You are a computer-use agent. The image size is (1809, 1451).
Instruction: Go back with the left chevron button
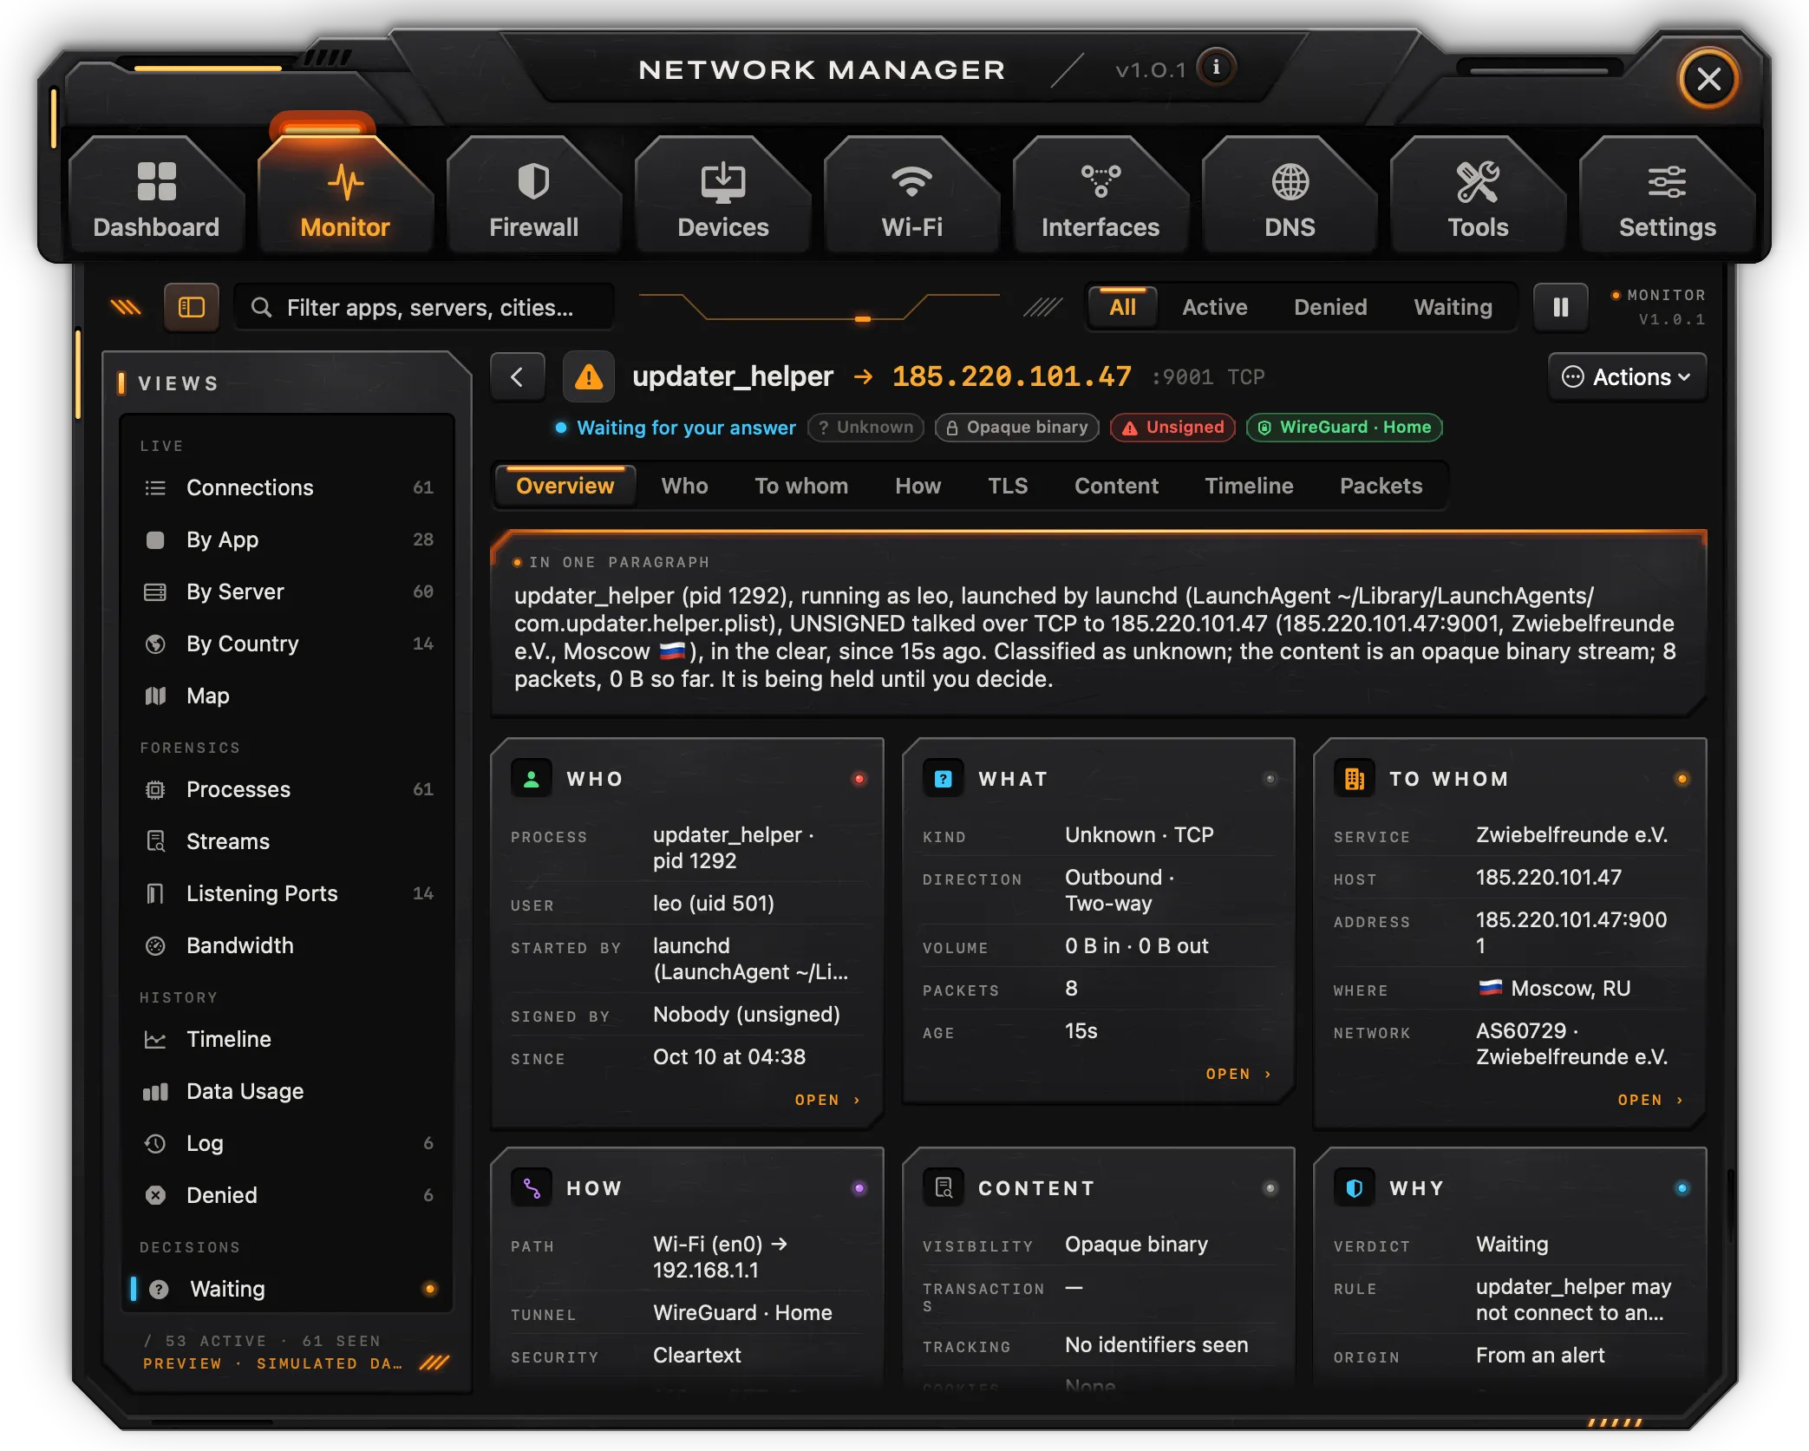[518, 377]
